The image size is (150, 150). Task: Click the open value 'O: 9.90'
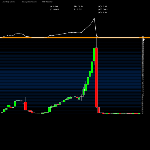54,7
